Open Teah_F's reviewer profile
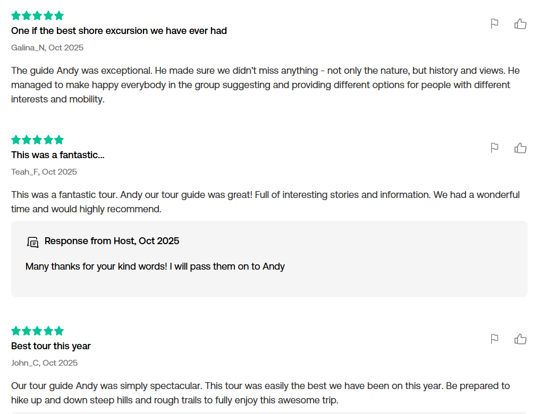Viewport: 541px width, 414px height. [x=24, y=172]
